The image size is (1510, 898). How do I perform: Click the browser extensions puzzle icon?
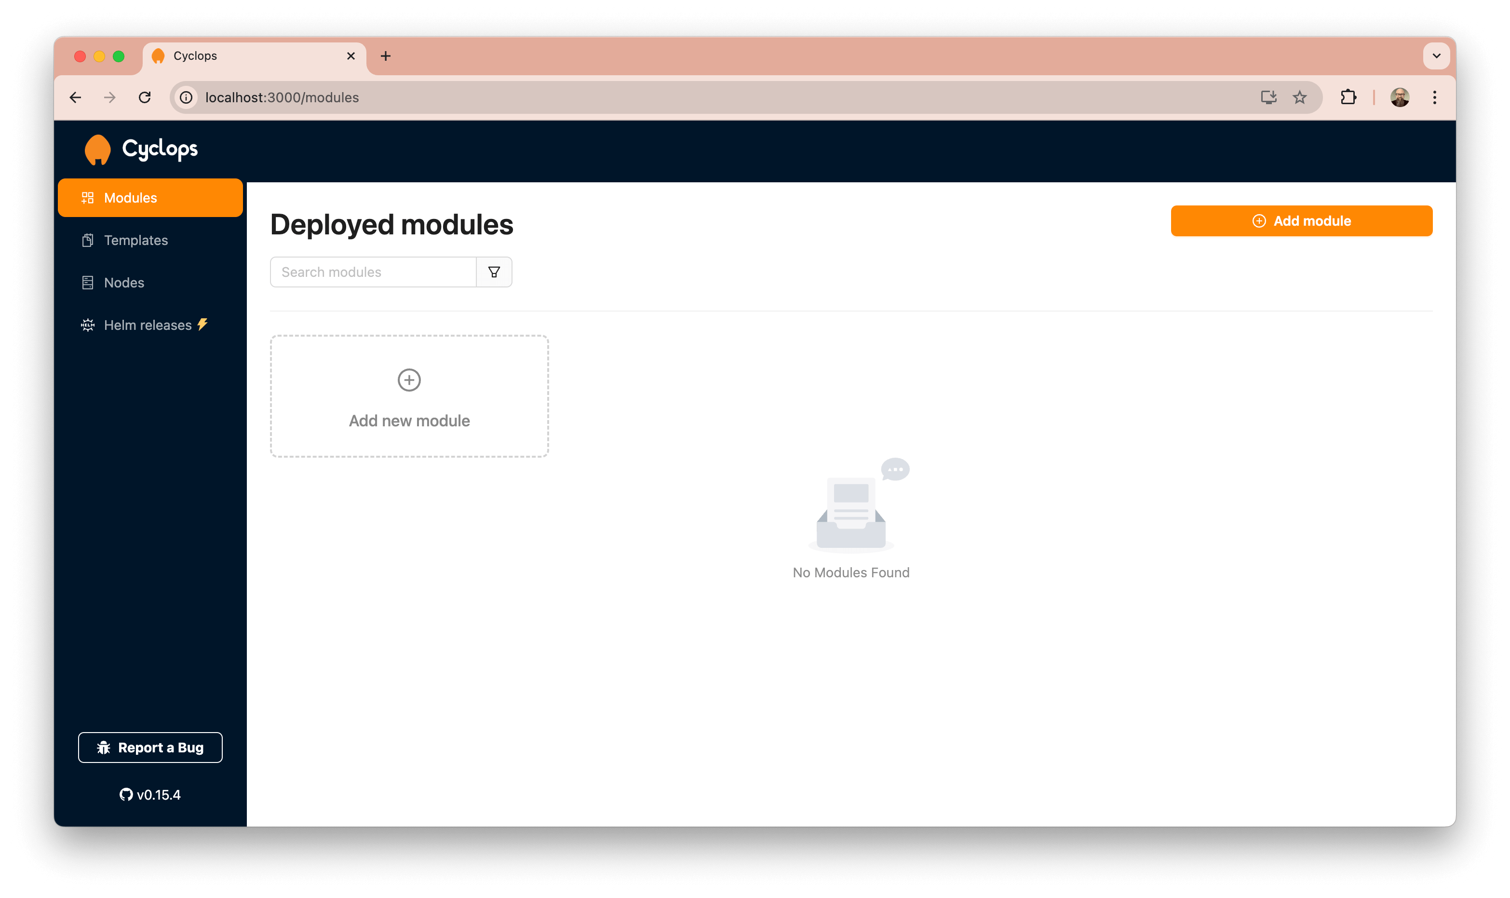1348,97
